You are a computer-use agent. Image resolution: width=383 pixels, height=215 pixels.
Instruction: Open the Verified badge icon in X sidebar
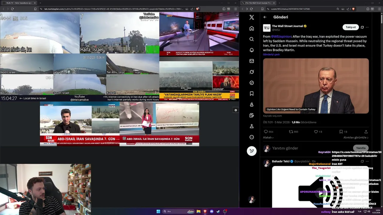click(252, 83)
